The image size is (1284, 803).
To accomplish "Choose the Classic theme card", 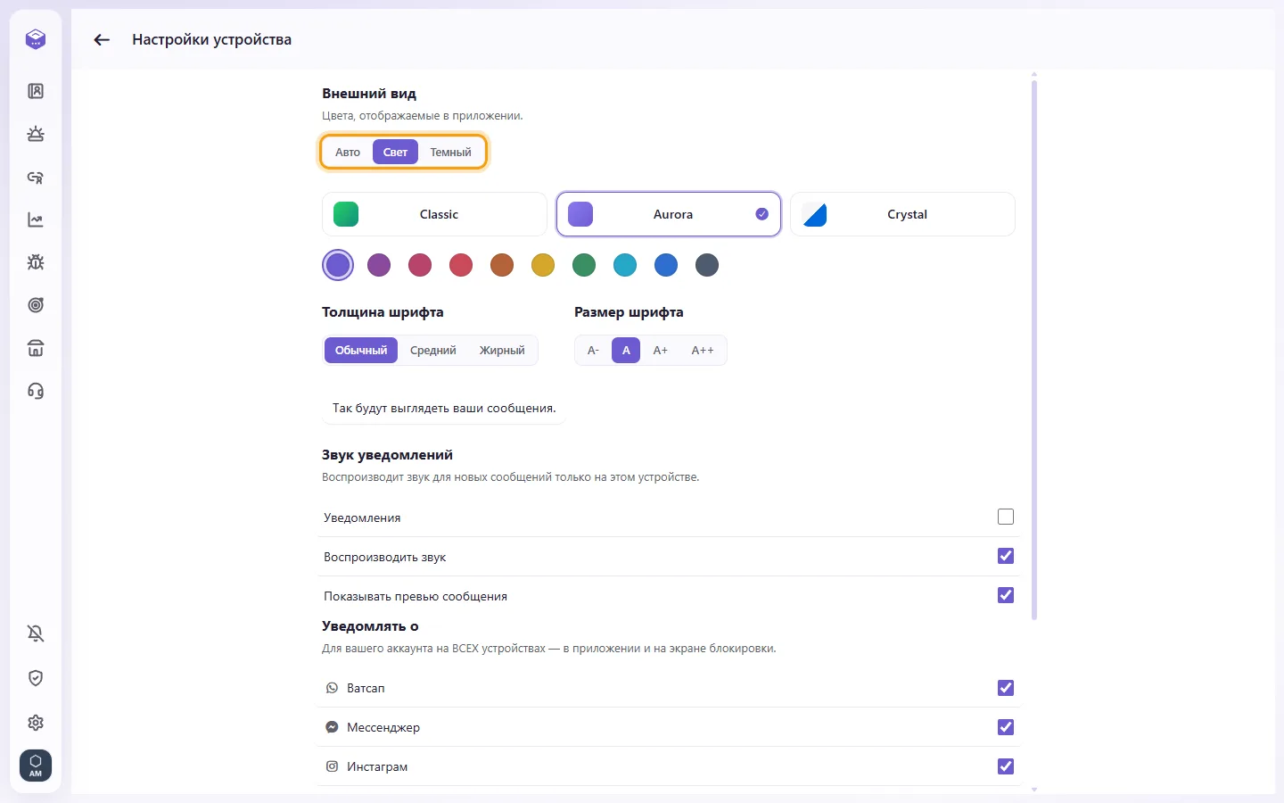I will point(434,214).
